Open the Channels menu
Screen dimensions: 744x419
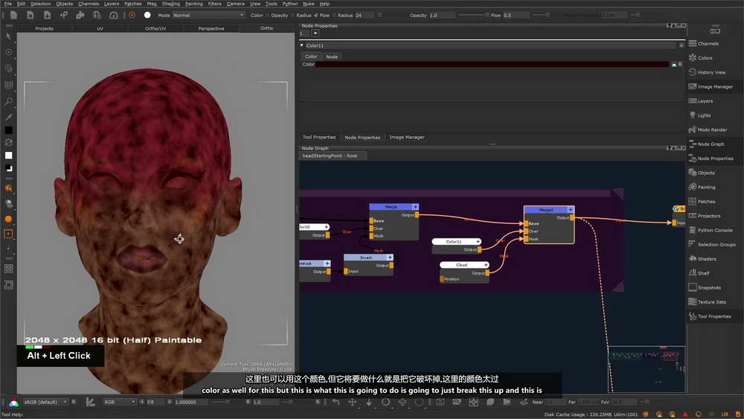[89, 3]
